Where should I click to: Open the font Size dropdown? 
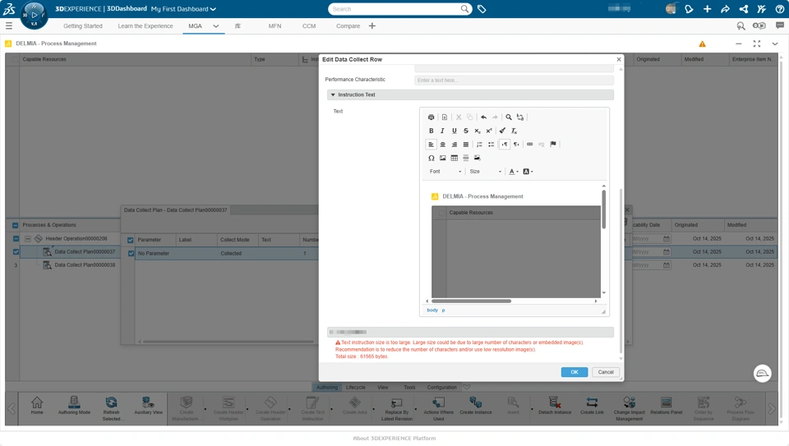pos(485,172)
